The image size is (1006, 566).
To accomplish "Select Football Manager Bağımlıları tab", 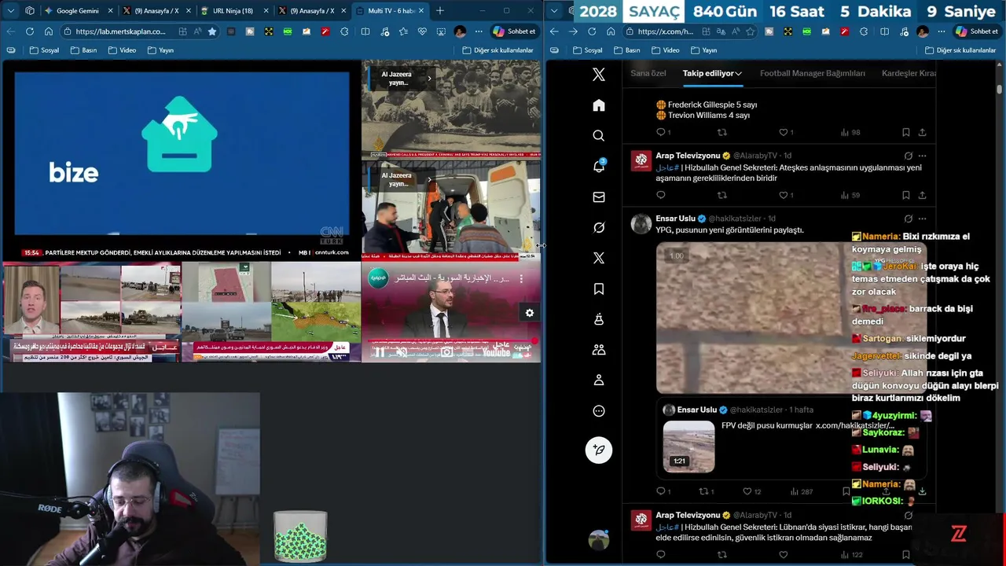I will 812,73.
